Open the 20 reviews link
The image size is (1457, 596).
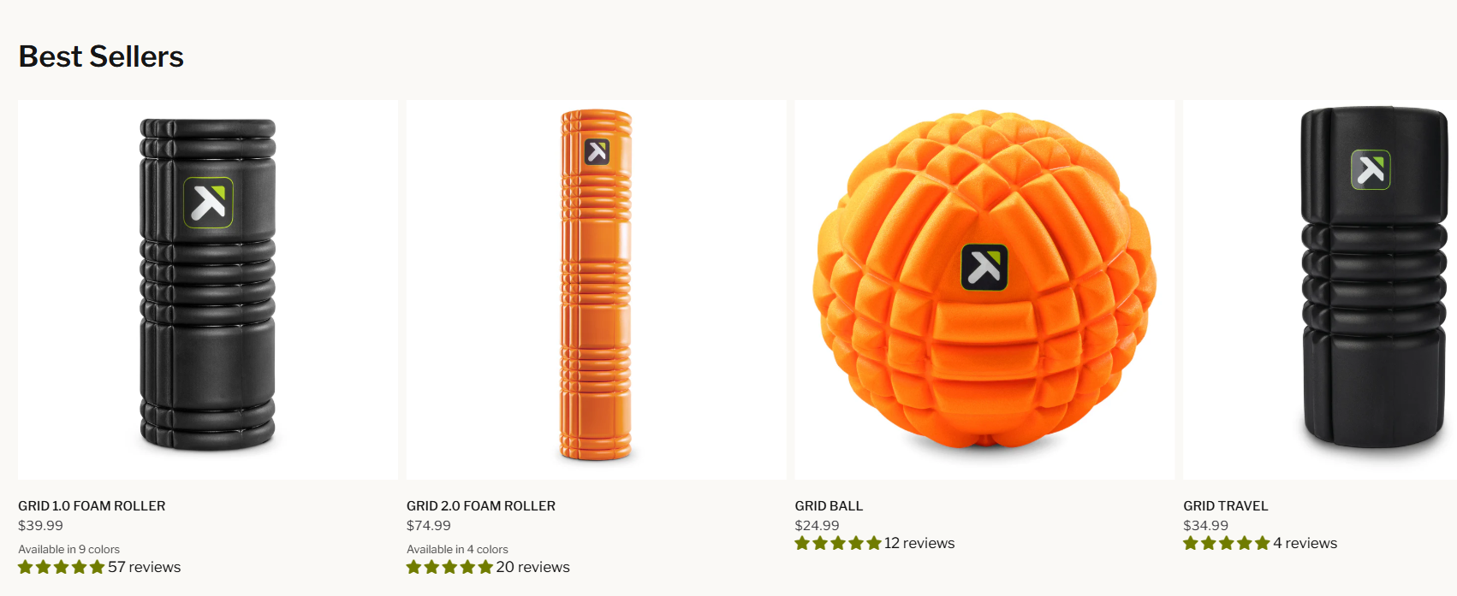pyautogui.click(x=532, y=567)
